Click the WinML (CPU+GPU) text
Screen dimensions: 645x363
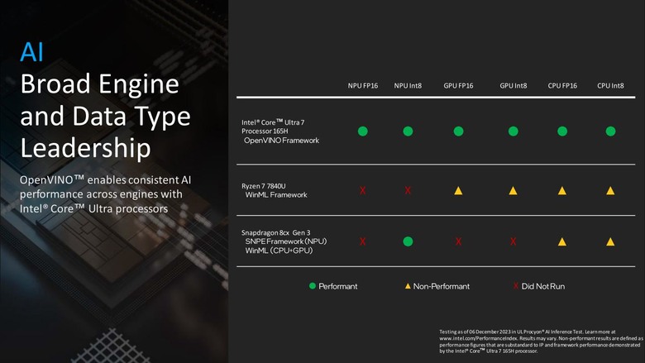point(279,251)
